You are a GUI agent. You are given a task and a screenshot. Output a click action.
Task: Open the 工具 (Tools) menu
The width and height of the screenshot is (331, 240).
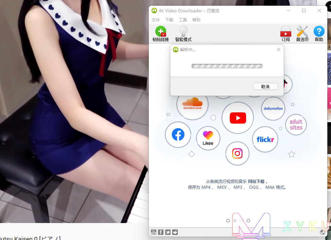pos(183,20)
